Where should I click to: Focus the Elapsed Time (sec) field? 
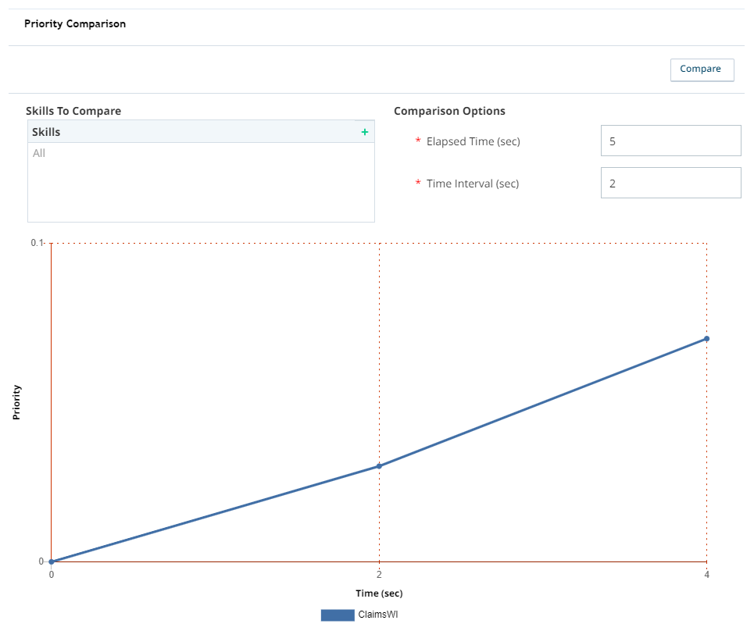tap(671, 141)
